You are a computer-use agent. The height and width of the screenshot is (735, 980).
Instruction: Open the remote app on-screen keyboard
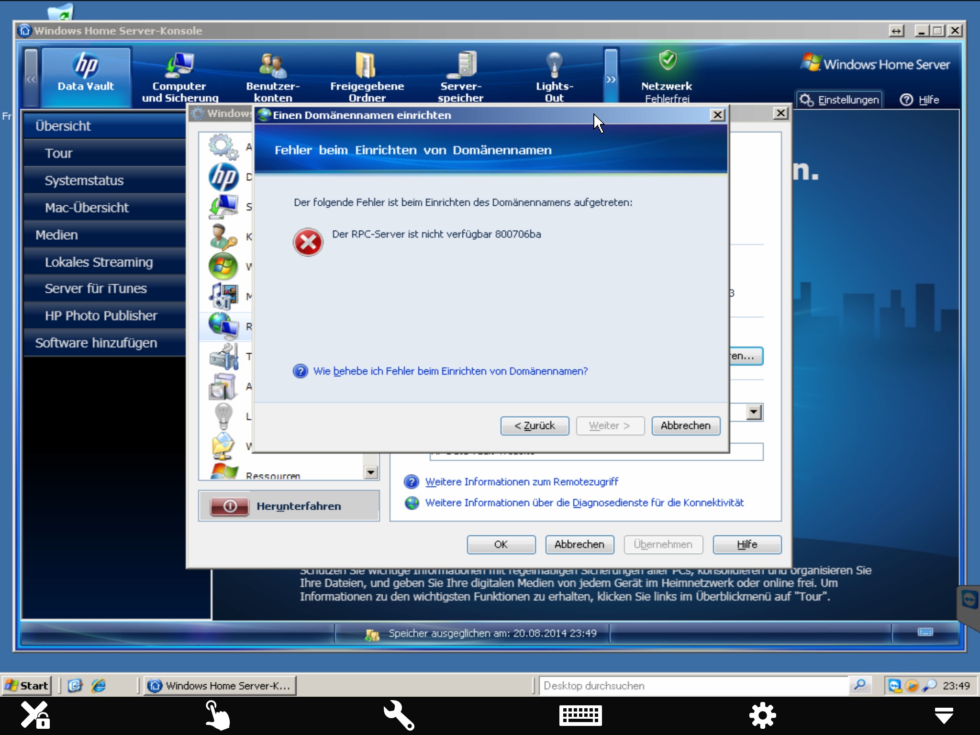coord(580,715)
